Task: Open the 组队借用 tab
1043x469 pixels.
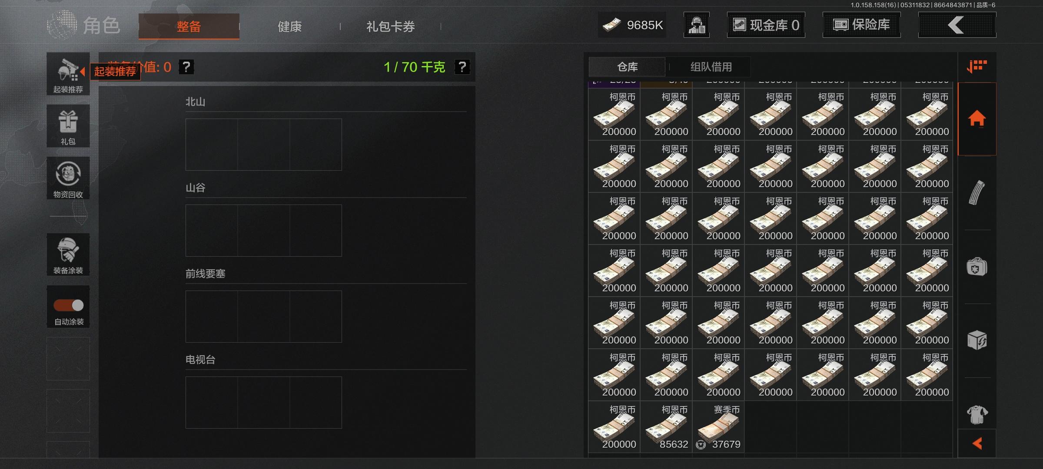Action: pos(711,67)
